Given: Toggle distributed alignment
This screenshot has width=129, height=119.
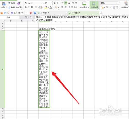Looking at the screenshot, I should click(x=76, y=8).
